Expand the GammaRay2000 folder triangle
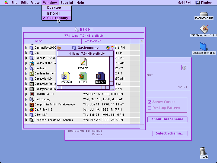The width and height of the screenshot is (217, 163). coord(26,48)
